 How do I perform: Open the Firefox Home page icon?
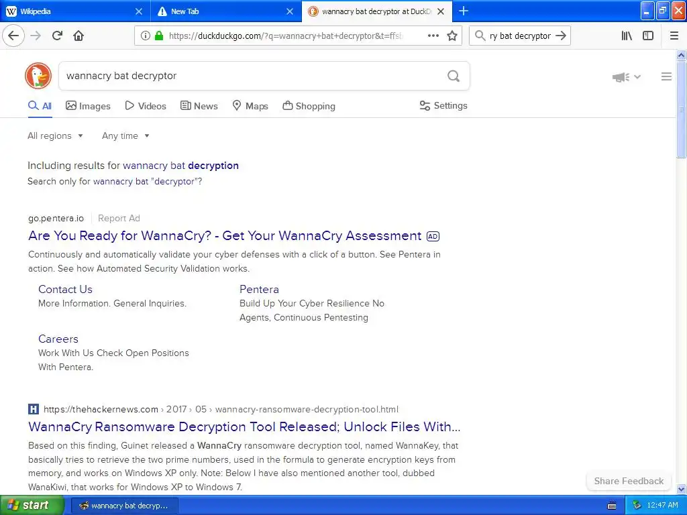click(78, 36)
